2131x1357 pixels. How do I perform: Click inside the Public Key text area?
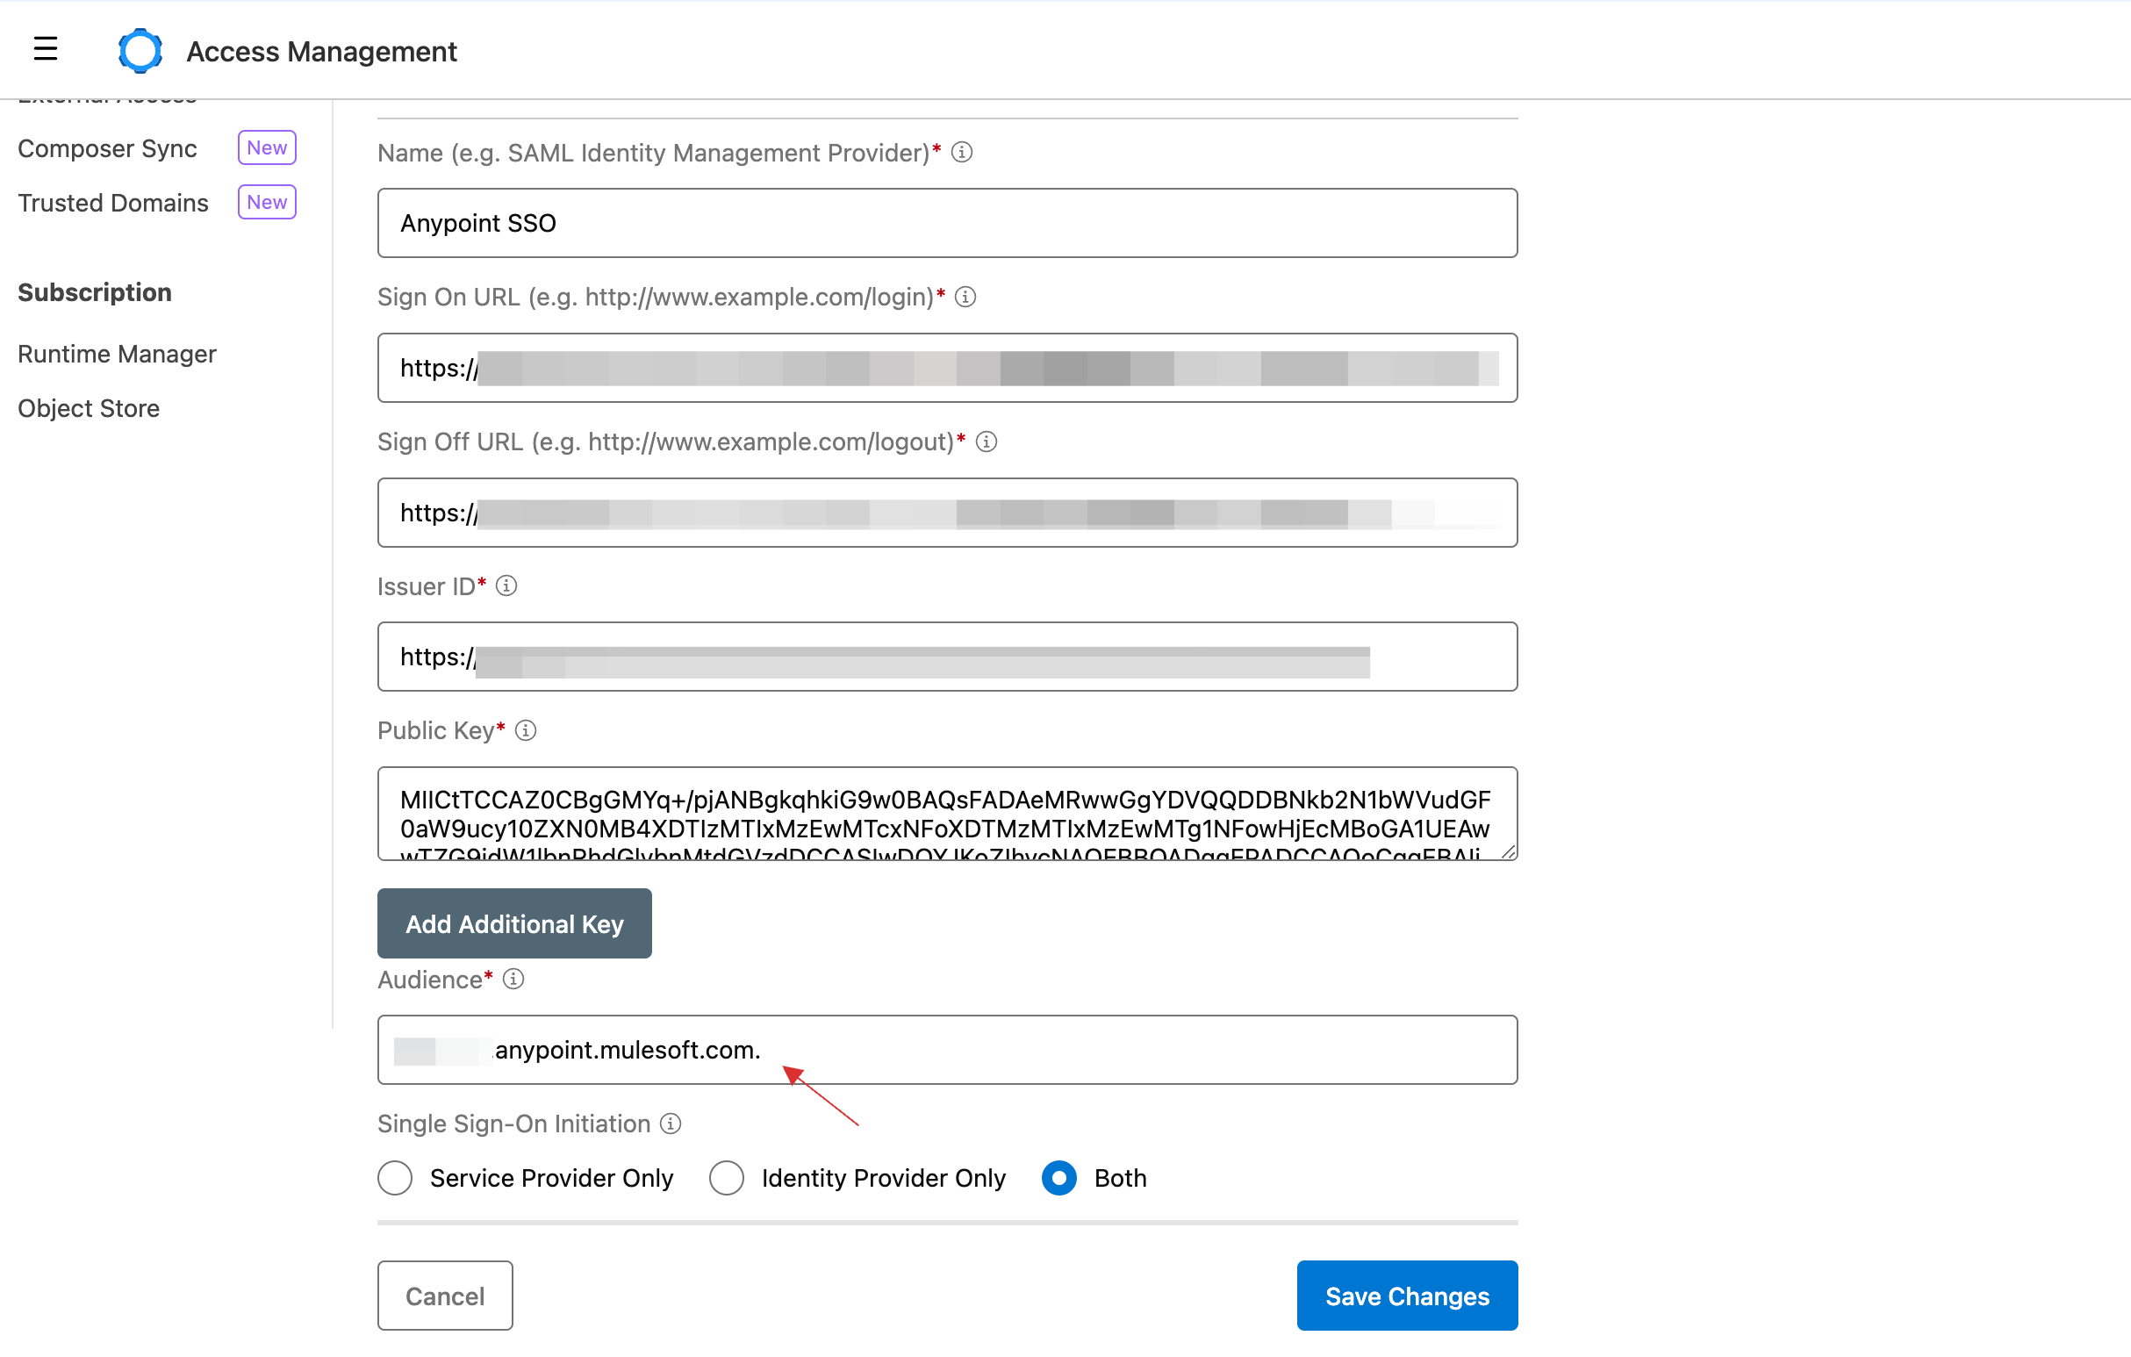coord(947,814)
